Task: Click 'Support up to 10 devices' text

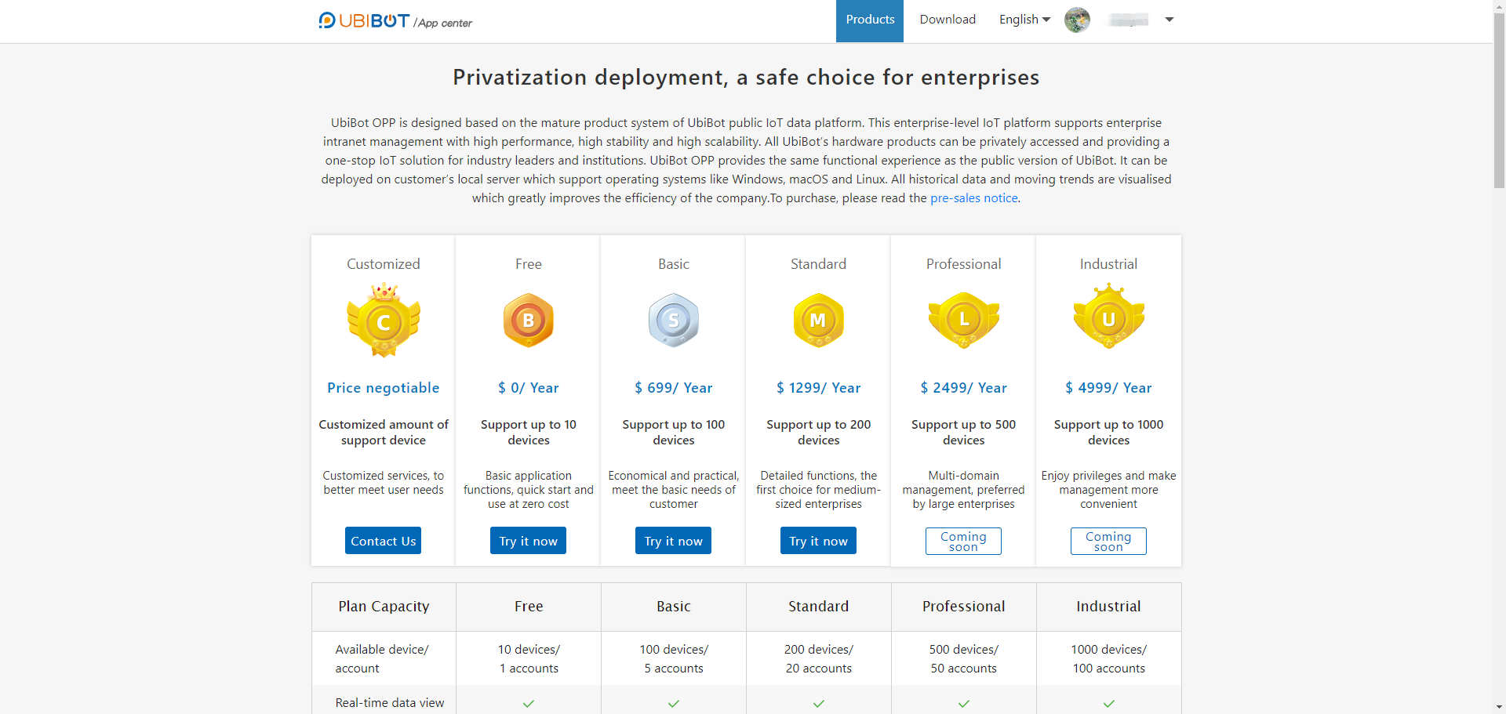Action: (x=529, y=433)
